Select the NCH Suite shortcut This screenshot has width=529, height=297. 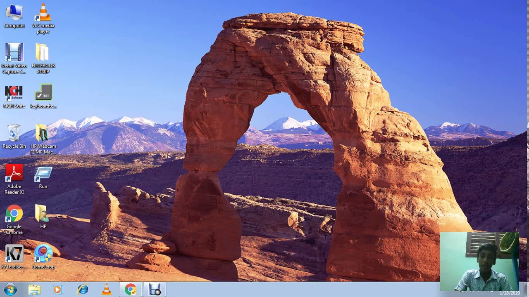[x=14, y=97]
